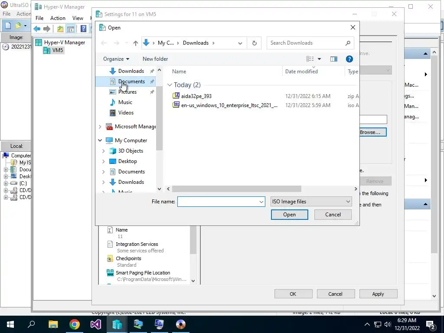444x333 pixels.
Task: Open the notification center icon
Action: pyautogui.click(x=431, y=324)
